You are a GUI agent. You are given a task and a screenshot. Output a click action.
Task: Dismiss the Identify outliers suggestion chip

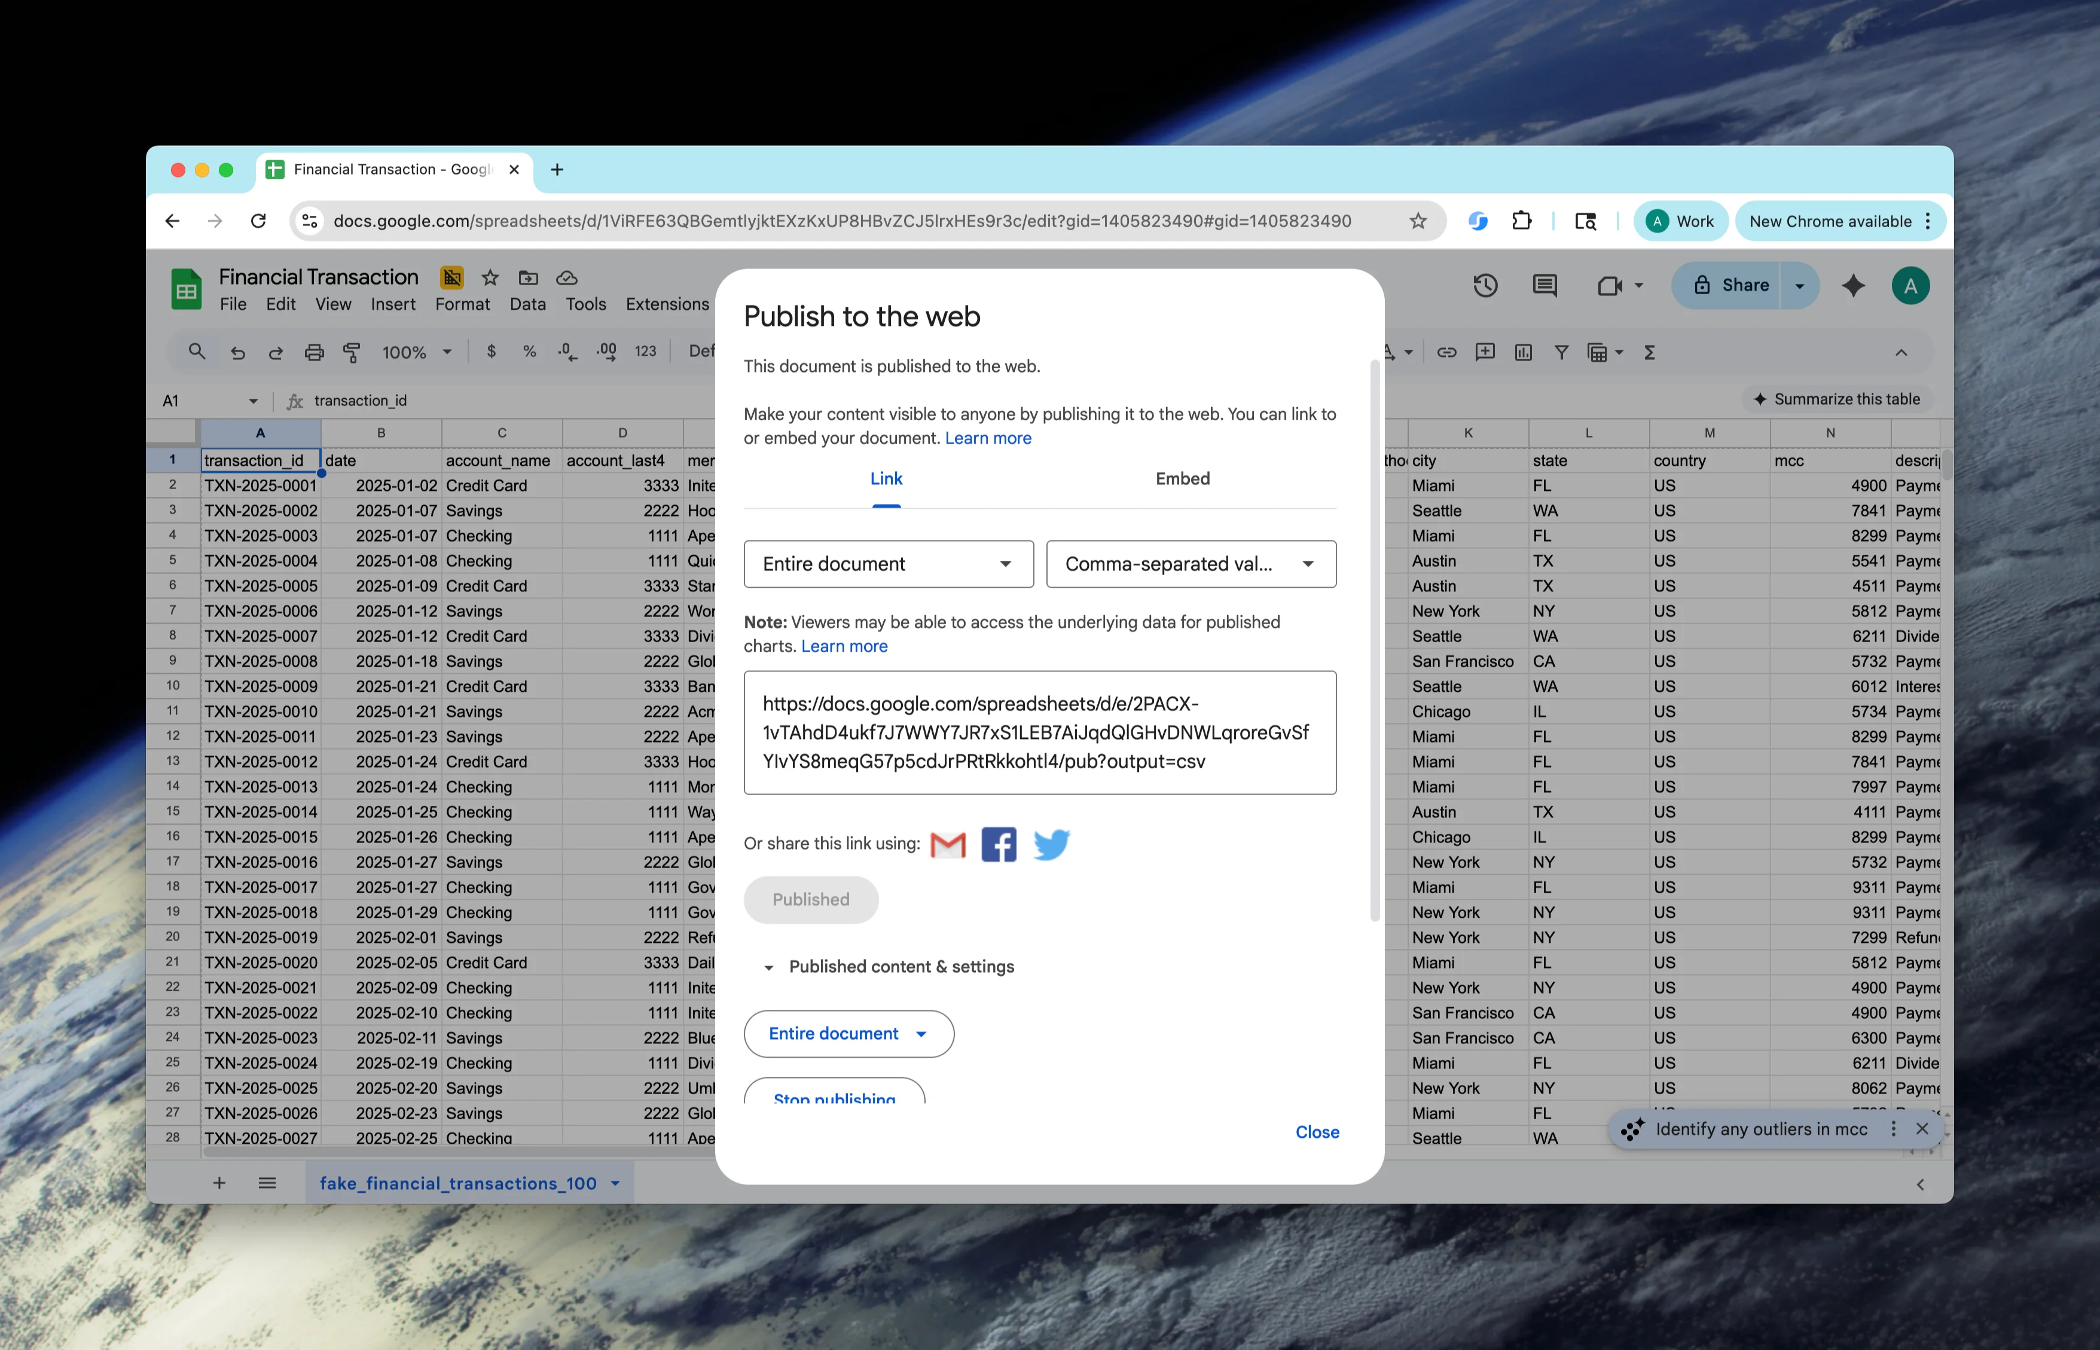(1921, 1129)
